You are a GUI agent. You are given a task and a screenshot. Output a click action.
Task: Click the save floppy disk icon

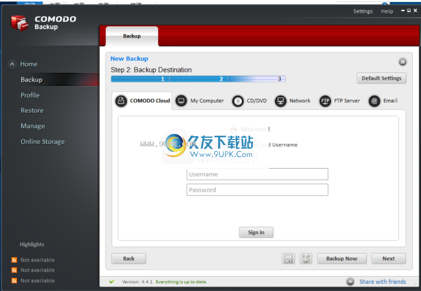coord(288,259)
